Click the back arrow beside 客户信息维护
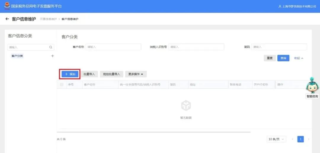320x153 pixels. [x=7, y=19]
